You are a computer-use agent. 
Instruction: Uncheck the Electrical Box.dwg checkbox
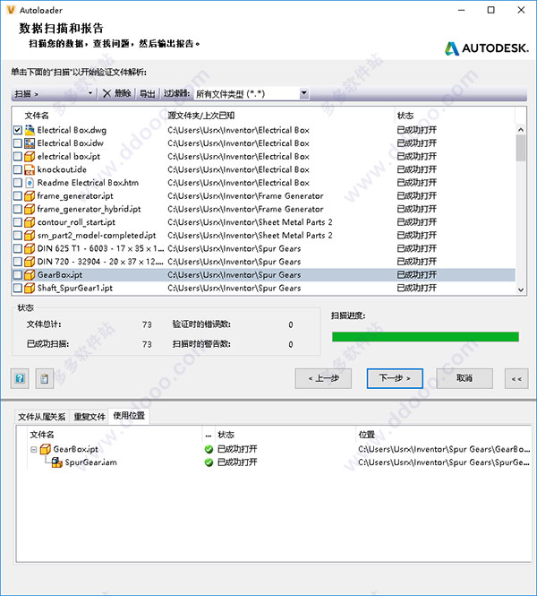[x=18, y=130]
